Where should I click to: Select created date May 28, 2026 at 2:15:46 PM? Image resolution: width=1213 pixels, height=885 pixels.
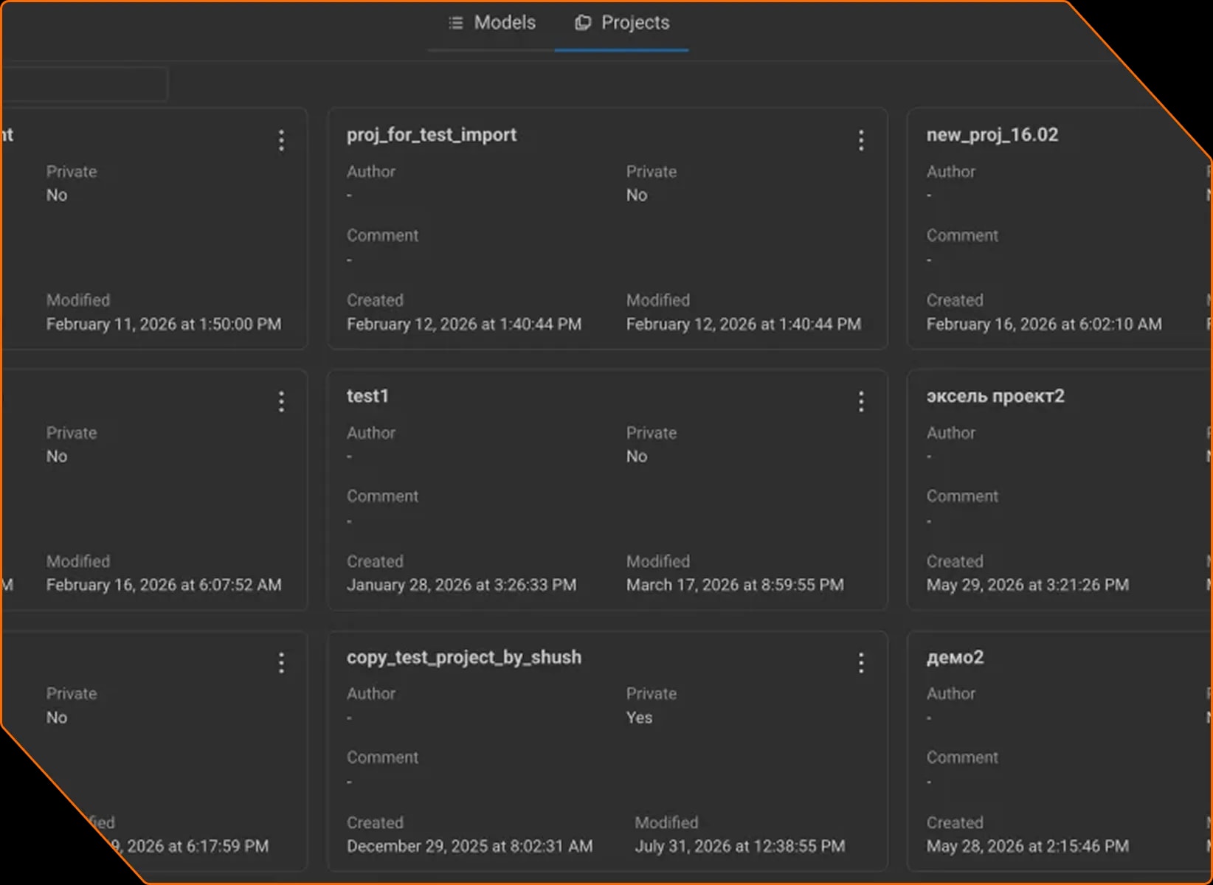click(1028, 846)
